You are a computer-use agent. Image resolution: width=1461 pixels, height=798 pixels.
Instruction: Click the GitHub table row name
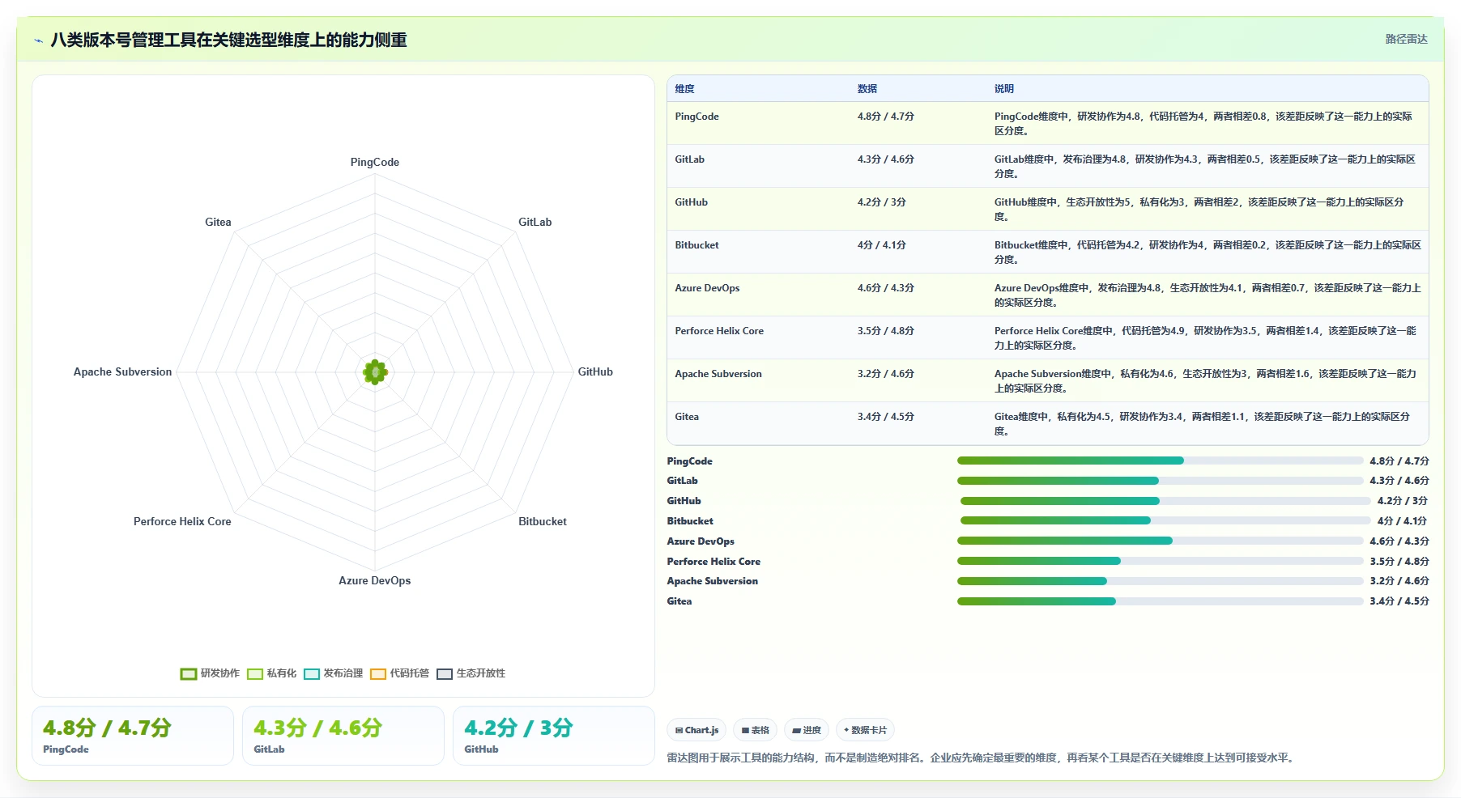[691, 202]
